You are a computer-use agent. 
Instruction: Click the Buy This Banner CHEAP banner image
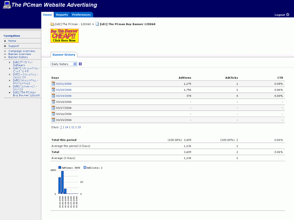click(x=64, y=36)
